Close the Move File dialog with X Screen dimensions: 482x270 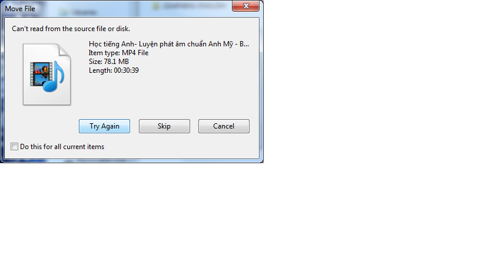(245, 6)
